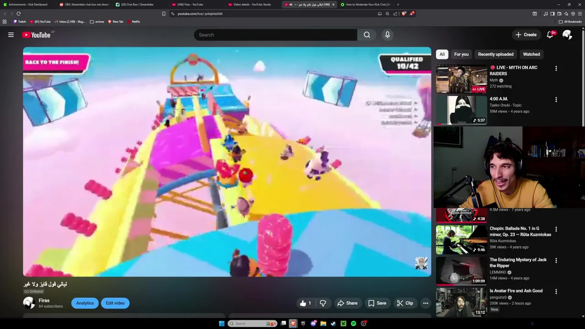Open a new browser tab with plus
The height and width of the screenshot is (329, 585).
(398, 5)
